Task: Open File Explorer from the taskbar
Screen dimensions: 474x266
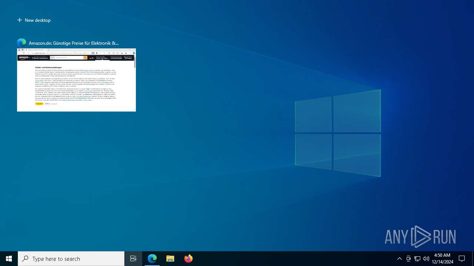Action: [x=170, y=259]
